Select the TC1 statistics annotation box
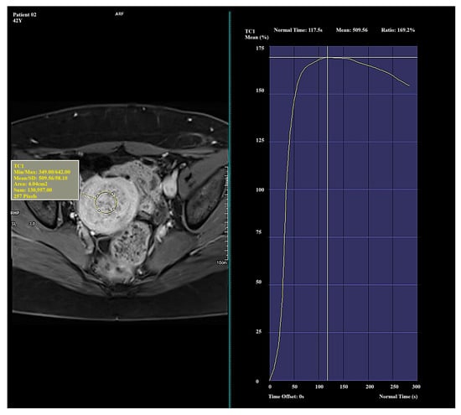Image resolution: width=461 pixels, height=415 pixels. coord(45,180)
